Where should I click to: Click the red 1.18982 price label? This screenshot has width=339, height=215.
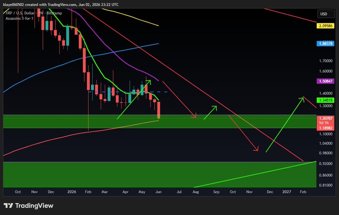tap(326, 128)
